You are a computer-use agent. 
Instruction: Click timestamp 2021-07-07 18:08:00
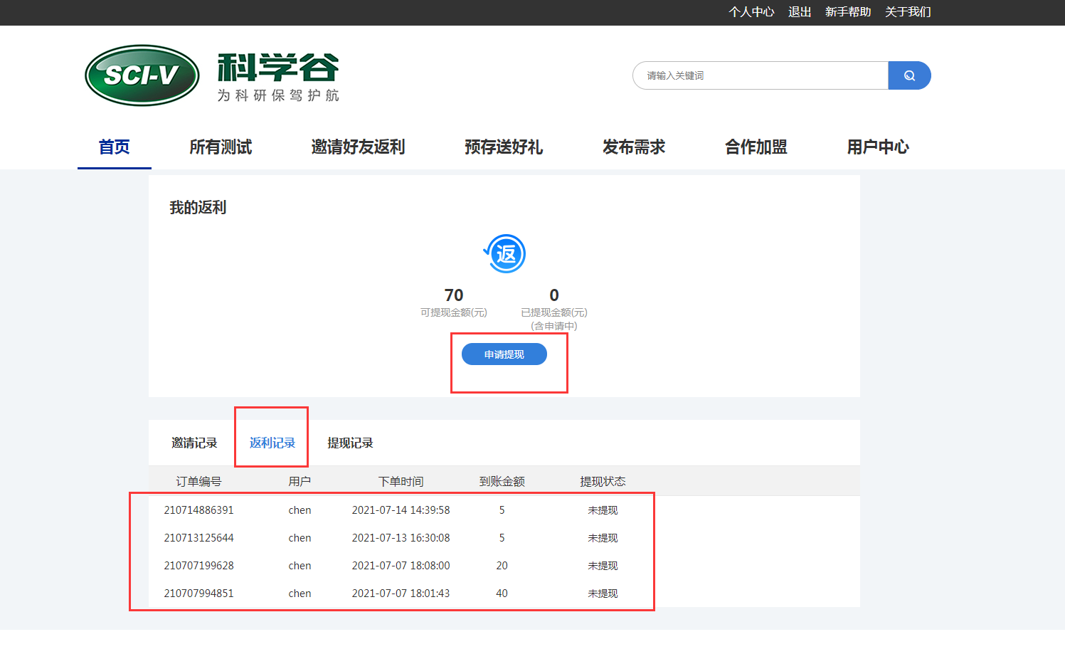(x=401, y=566)
